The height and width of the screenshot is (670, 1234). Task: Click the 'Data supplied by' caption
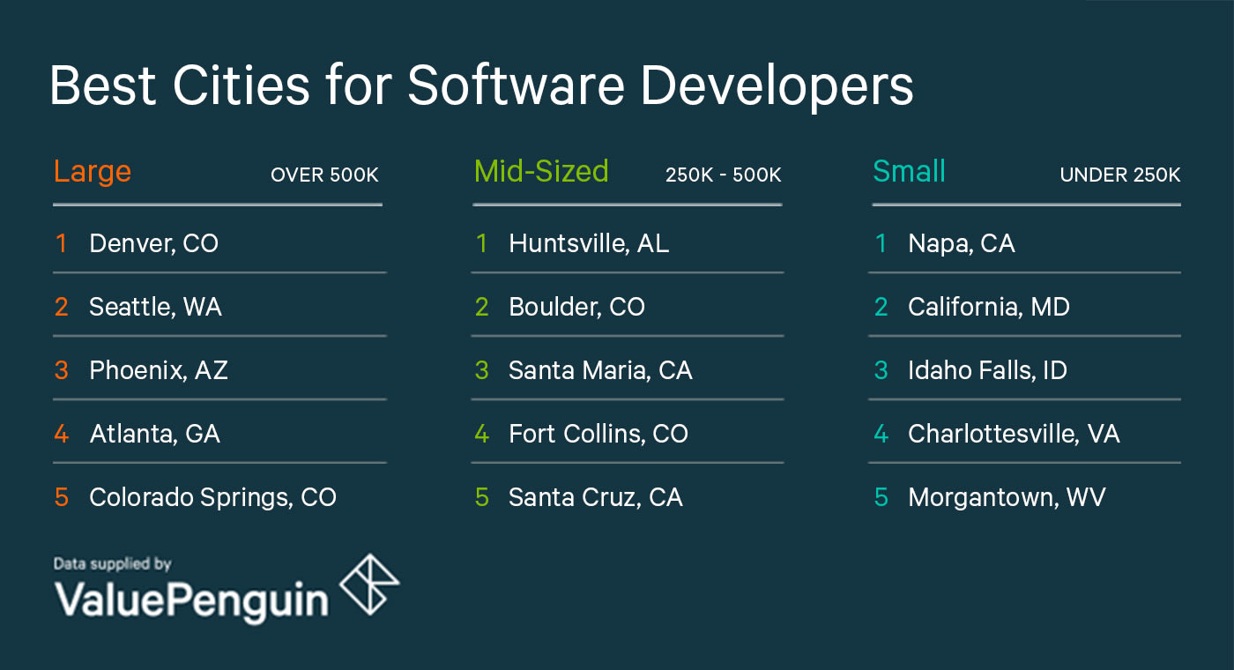(x=113, y=564)
